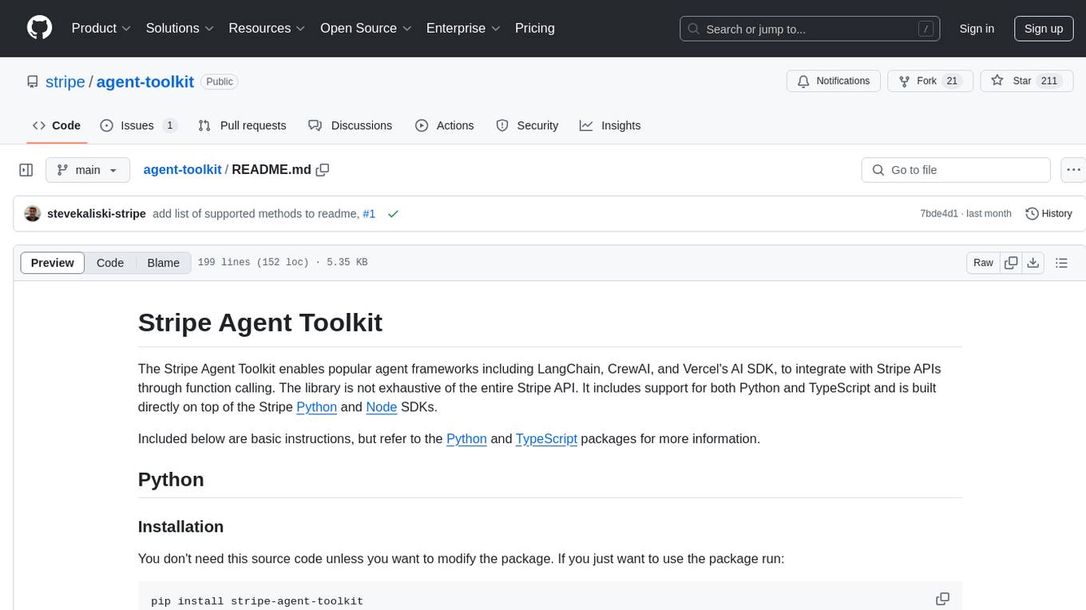Open commit 7bde4d1

(x=939, y=214)
